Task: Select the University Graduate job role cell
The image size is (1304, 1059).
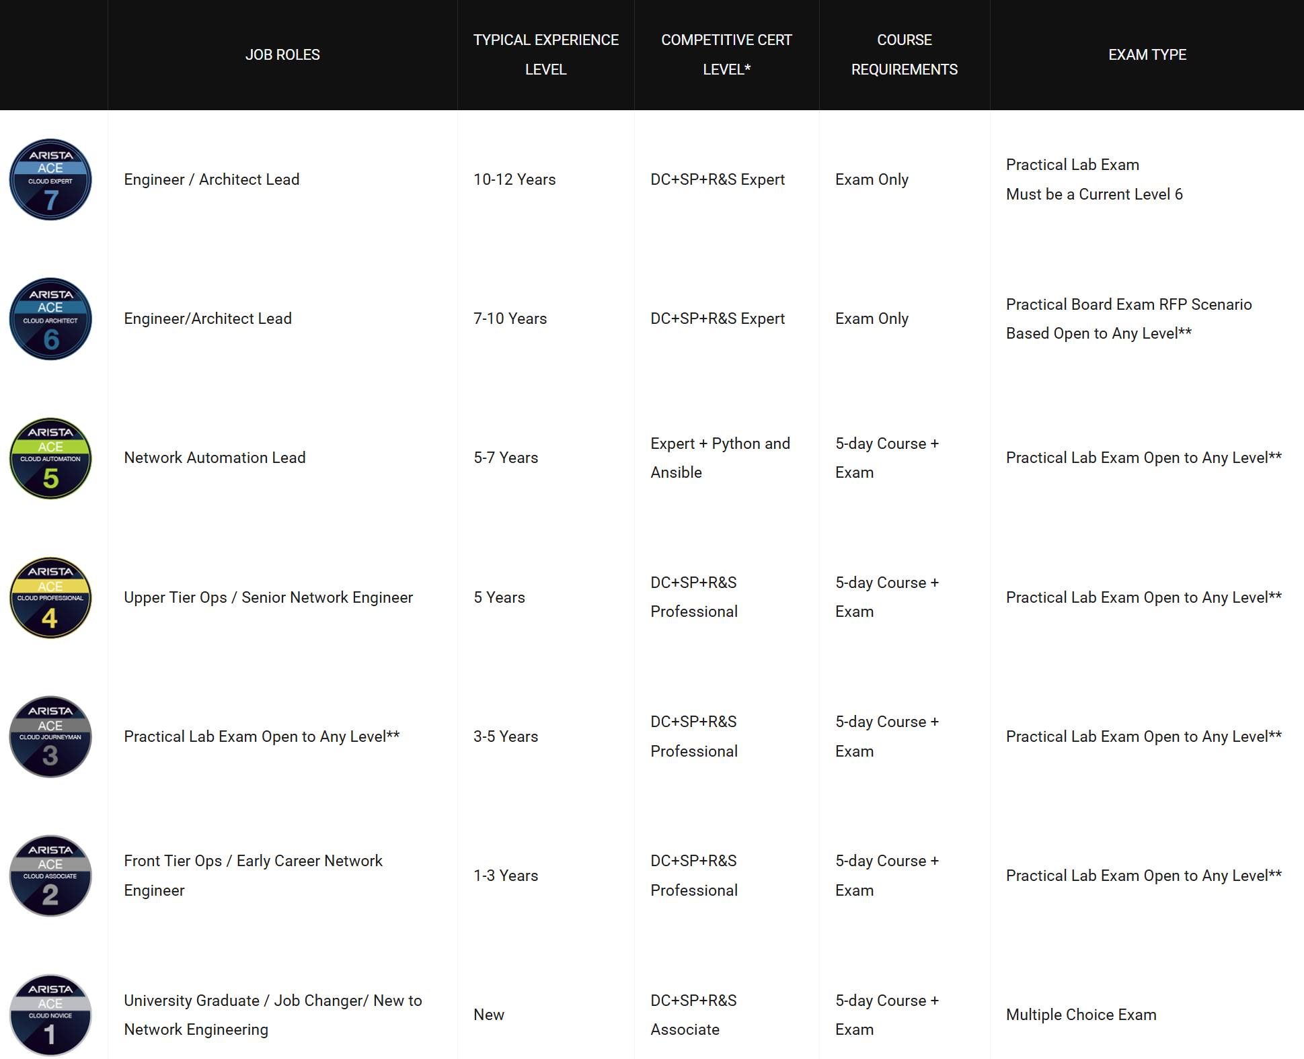Action: pyautogui.click(x=272, y=1015)
